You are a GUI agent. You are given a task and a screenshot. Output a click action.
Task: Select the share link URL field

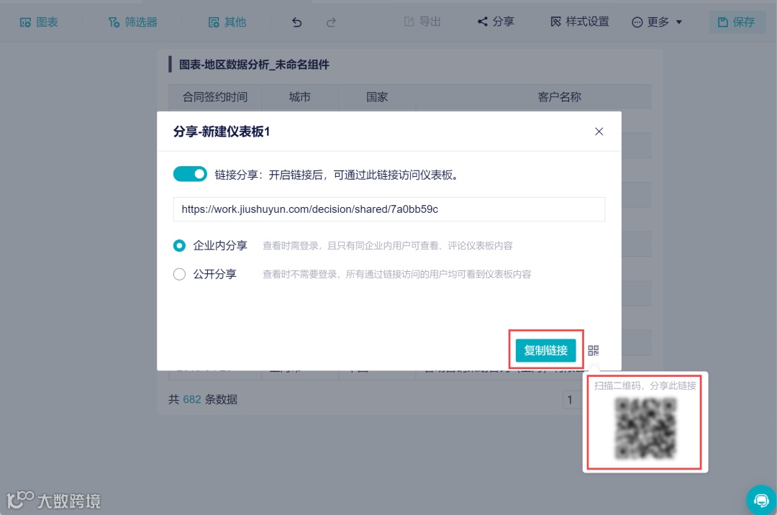[388, 209]
